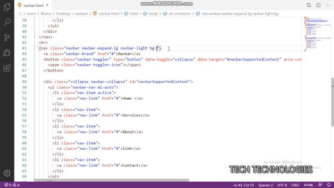Open the Extensions view icon

7,68
